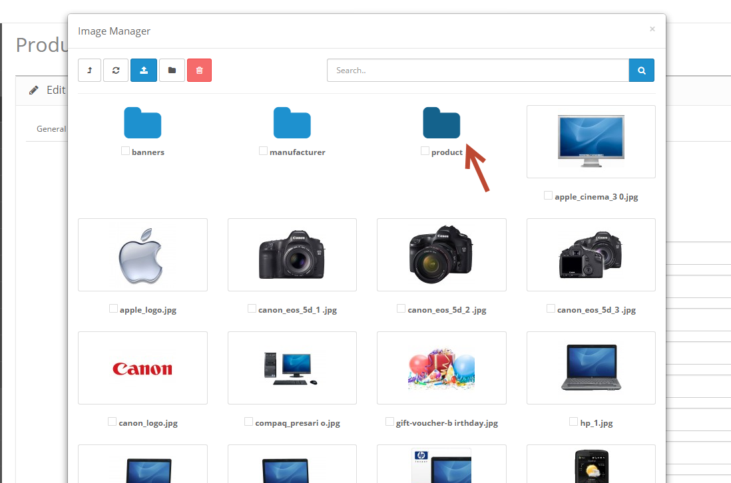The height and width of the screenshot is (483, 731).
Task: Select the Apple logo thumbnail
Action: [142, 255]
